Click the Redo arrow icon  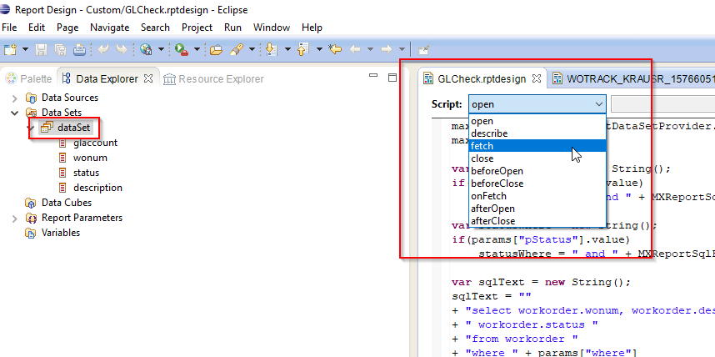point(122,49)
